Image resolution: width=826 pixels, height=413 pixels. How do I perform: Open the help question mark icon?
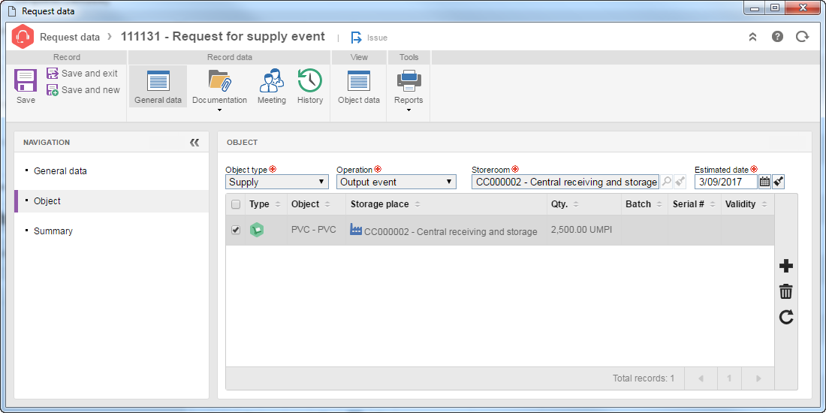coord(777,37)
